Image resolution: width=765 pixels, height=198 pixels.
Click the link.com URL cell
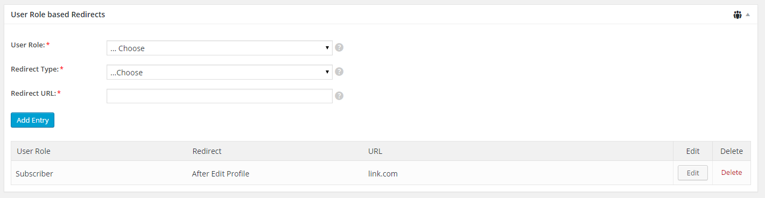383,174
